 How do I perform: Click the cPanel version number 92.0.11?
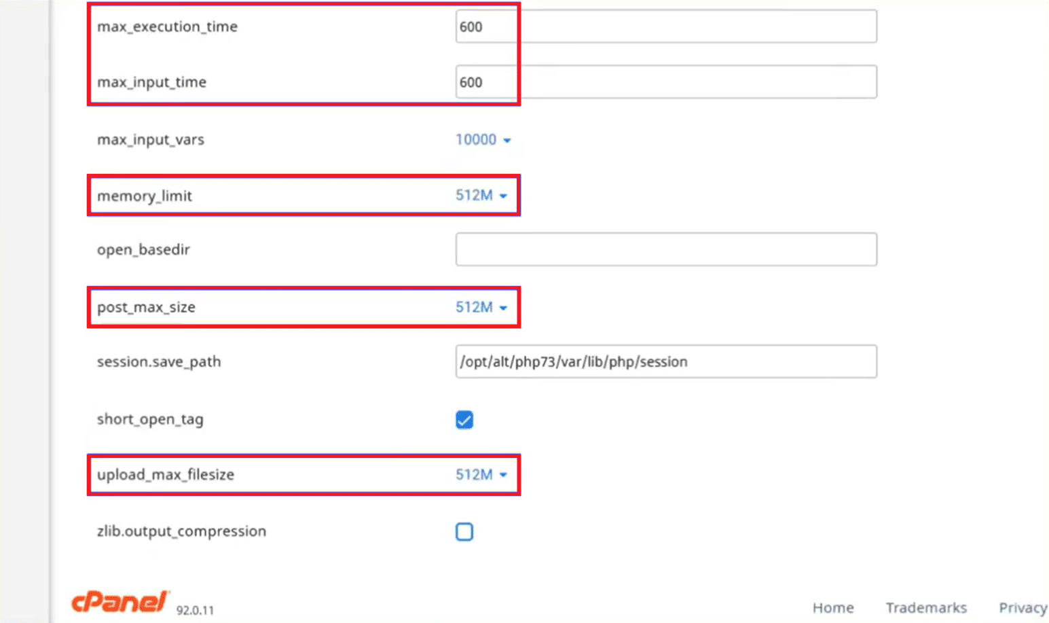(x=195, y=610)
